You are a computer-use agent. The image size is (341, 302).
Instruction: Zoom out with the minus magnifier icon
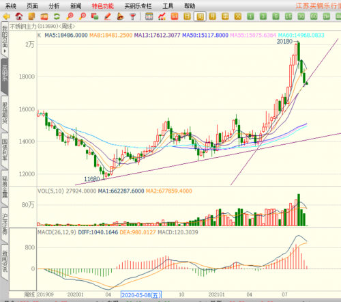tap(83, 16)
